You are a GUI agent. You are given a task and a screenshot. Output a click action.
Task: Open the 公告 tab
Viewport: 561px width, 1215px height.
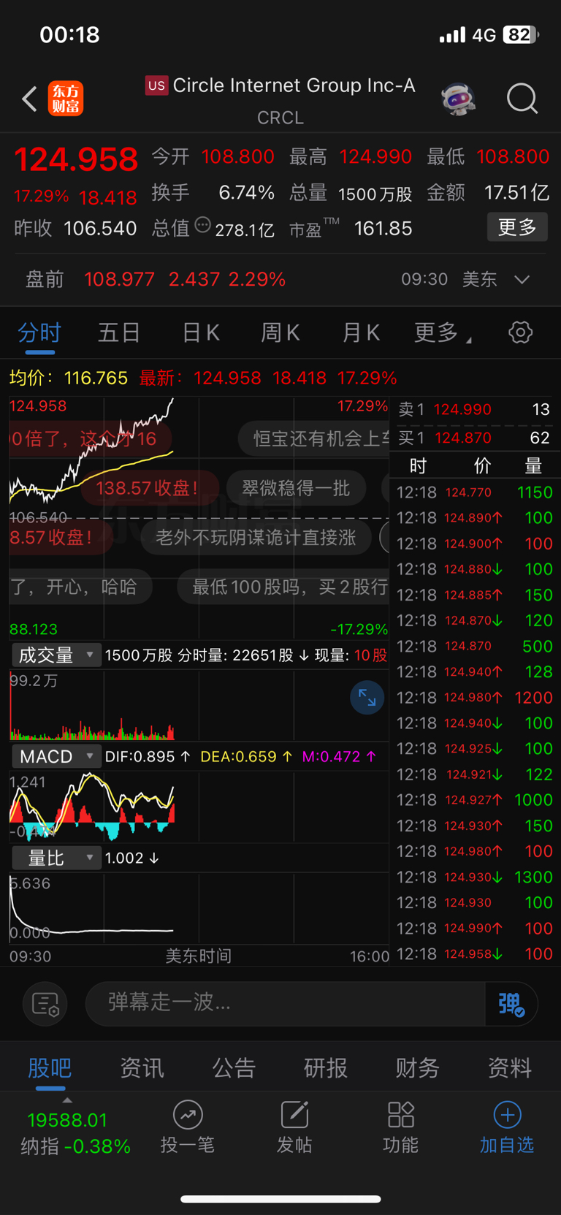click(234, 1068)
